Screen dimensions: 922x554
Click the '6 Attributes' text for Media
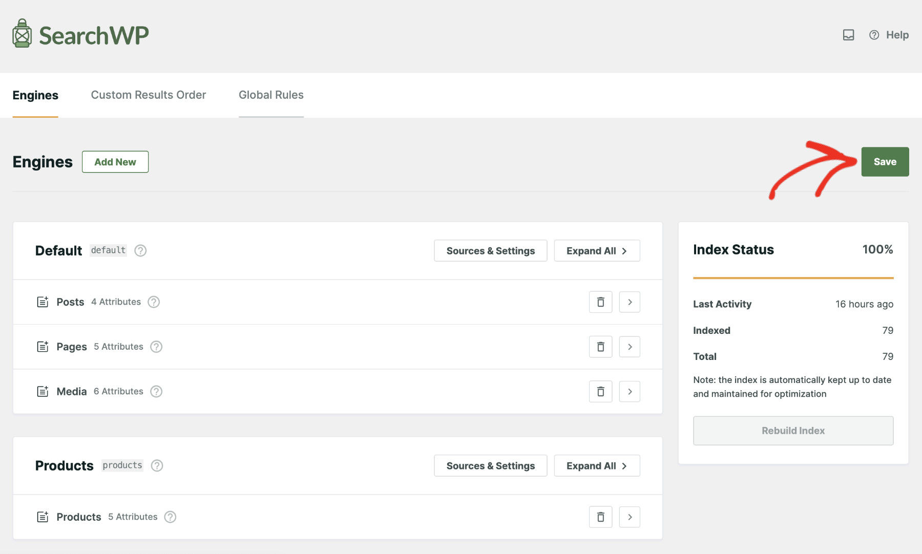click(118, 392)
